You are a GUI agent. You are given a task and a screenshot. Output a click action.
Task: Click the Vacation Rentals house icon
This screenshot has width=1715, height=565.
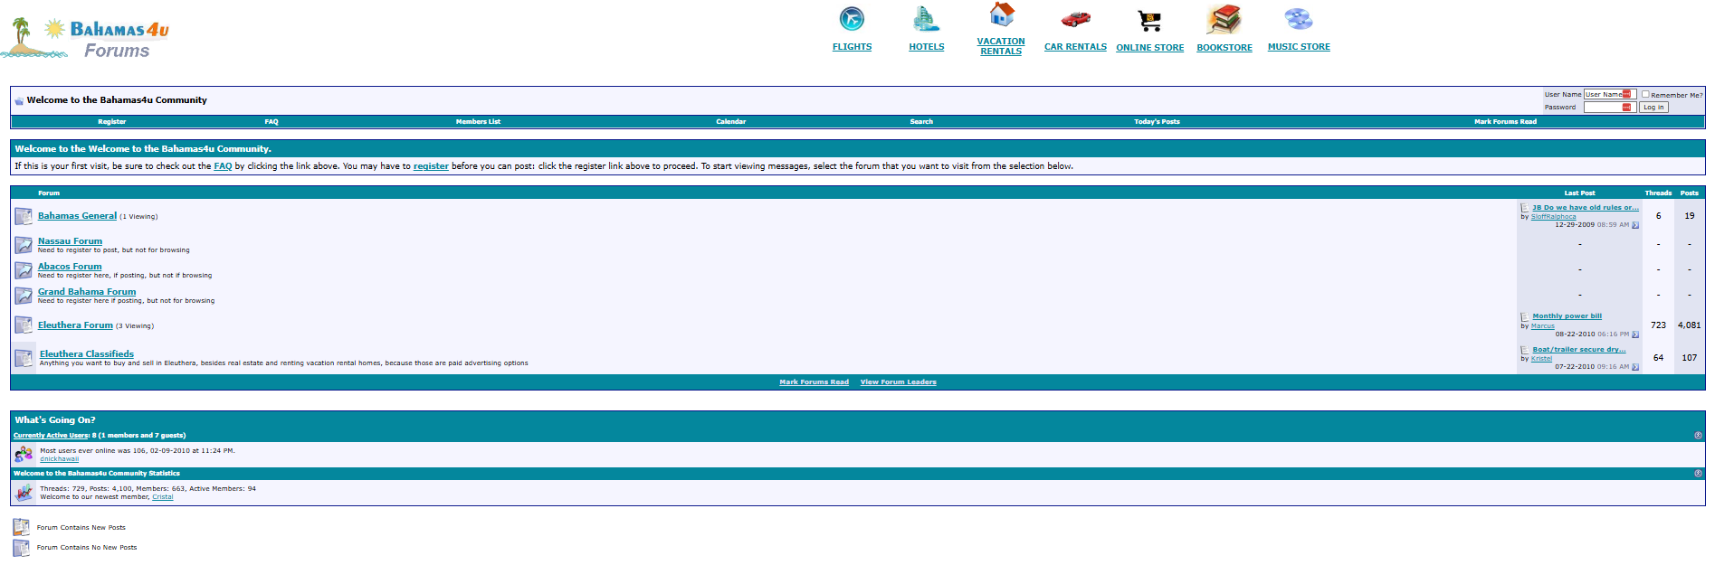click(x=1001, y=14)
